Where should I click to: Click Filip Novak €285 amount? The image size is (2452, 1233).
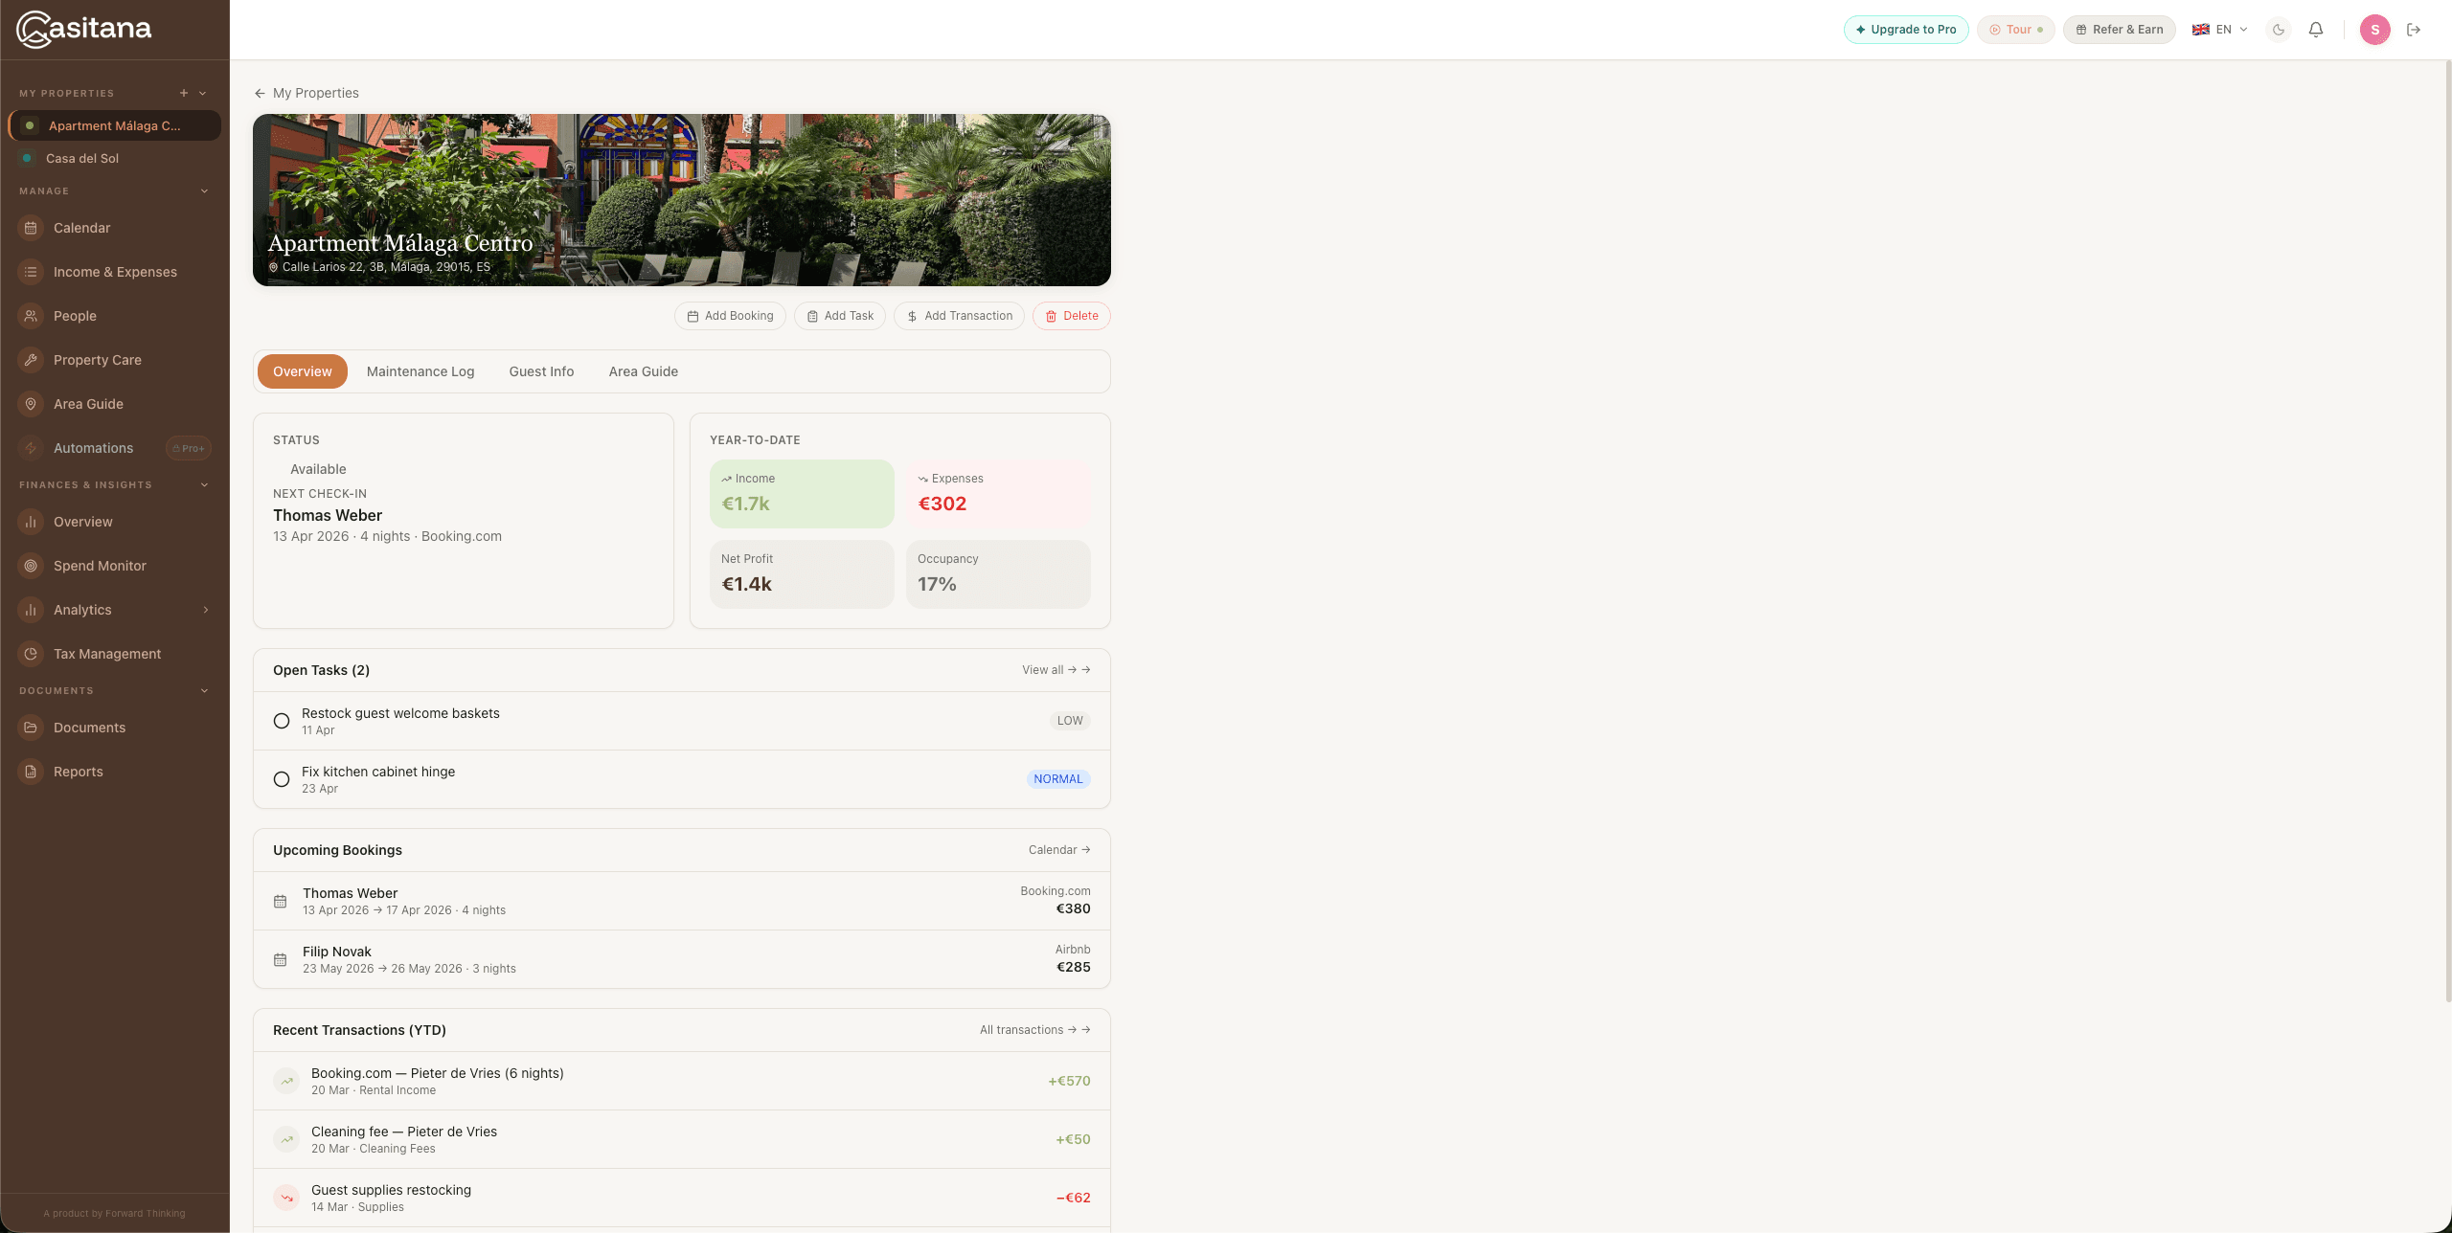pyautogui.click(x=1074, y=967)
